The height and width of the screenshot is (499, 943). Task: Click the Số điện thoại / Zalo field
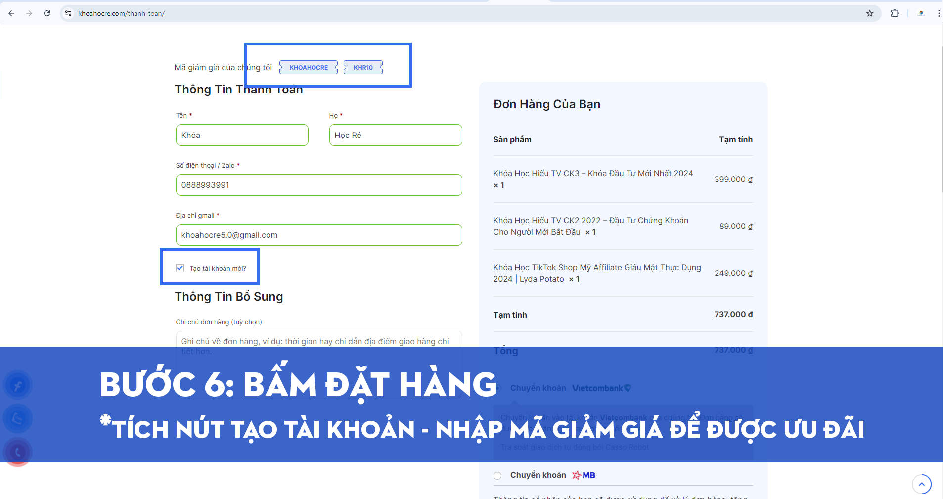(319, 185)
